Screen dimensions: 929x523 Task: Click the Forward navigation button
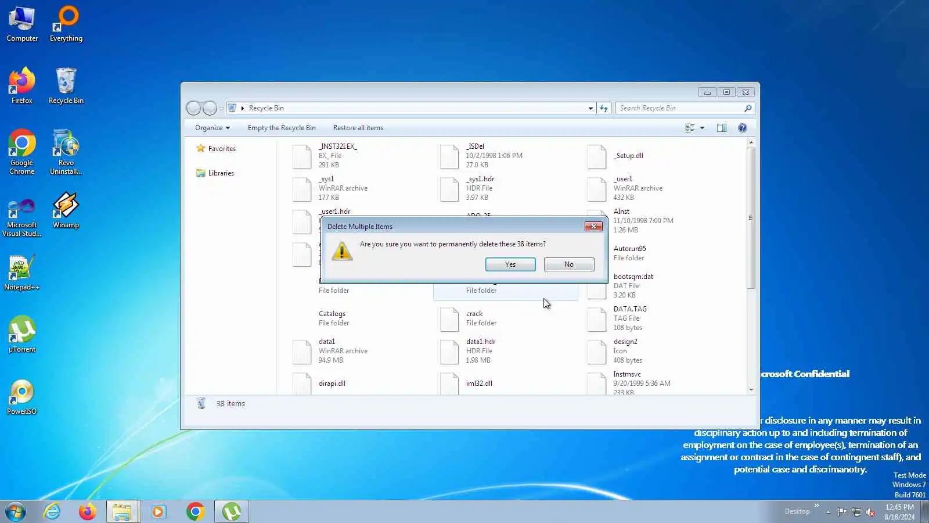click(x=210, y=108)
